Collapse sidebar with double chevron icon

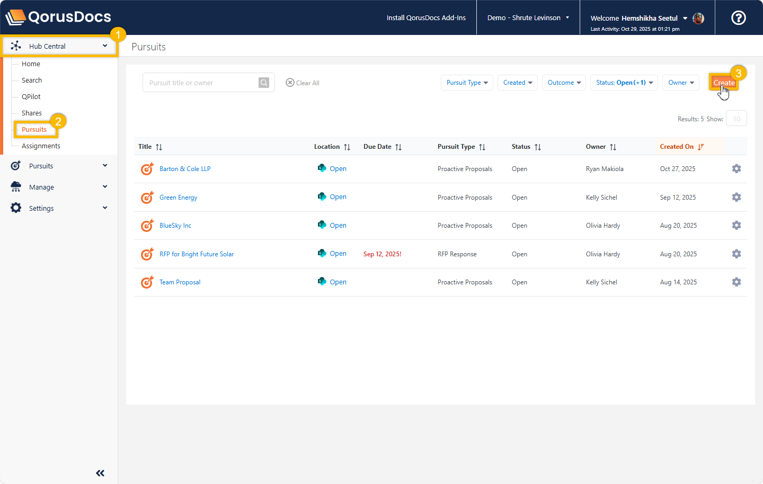(x=100, y=473)
